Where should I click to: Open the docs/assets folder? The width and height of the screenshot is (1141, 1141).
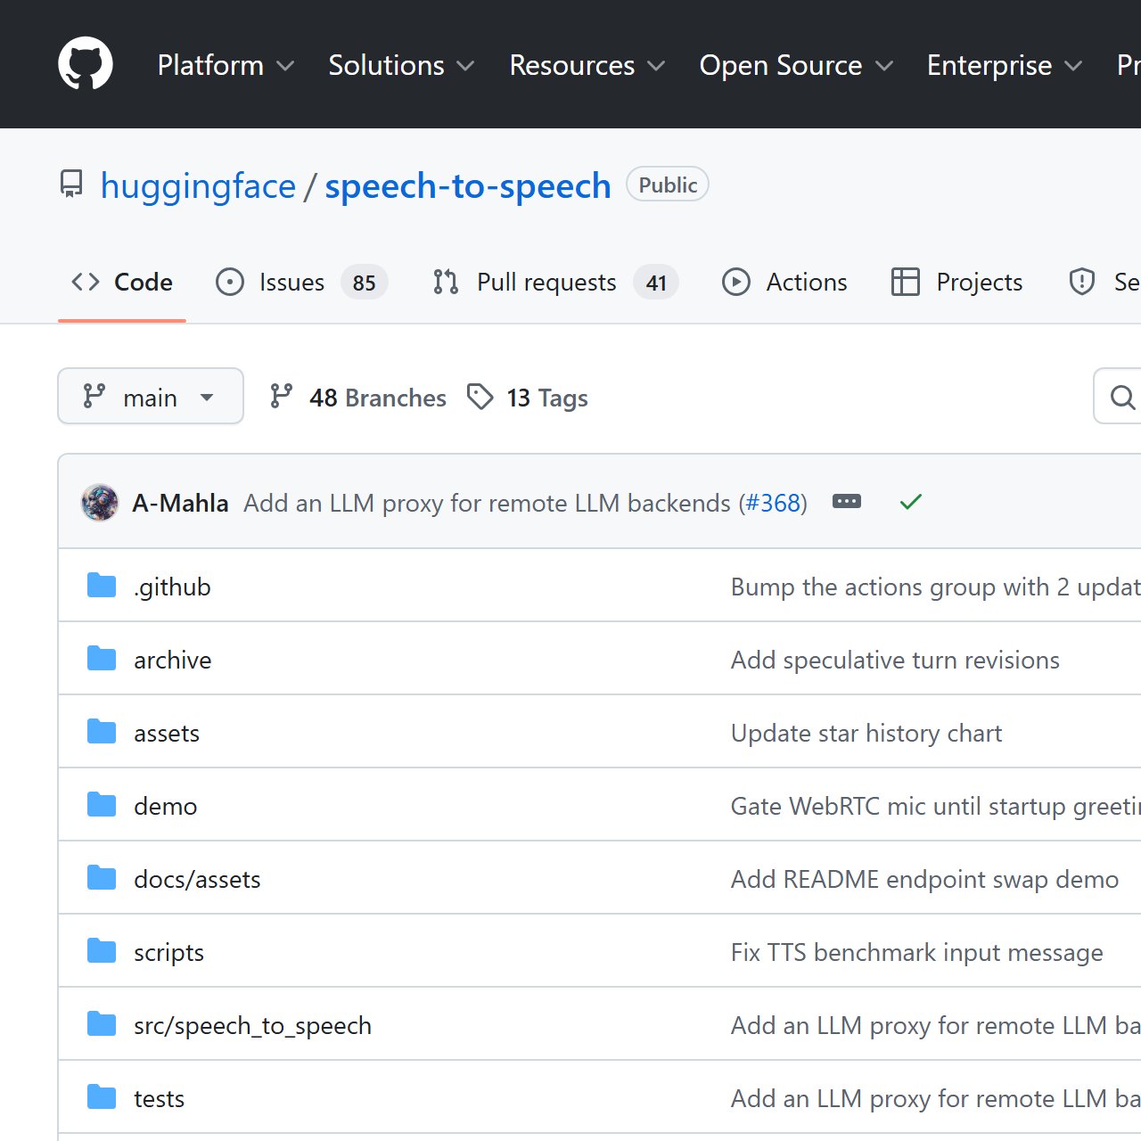[197, 879]
